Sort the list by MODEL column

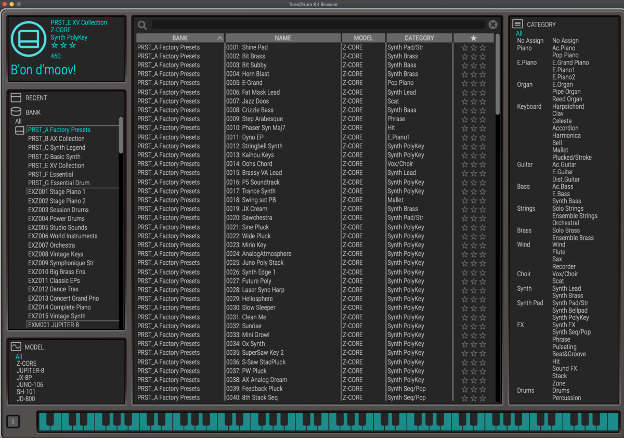coord(363,38)
